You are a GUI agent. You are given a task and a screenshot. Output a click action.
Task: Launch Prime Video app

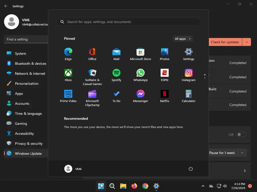click(68, 96)
